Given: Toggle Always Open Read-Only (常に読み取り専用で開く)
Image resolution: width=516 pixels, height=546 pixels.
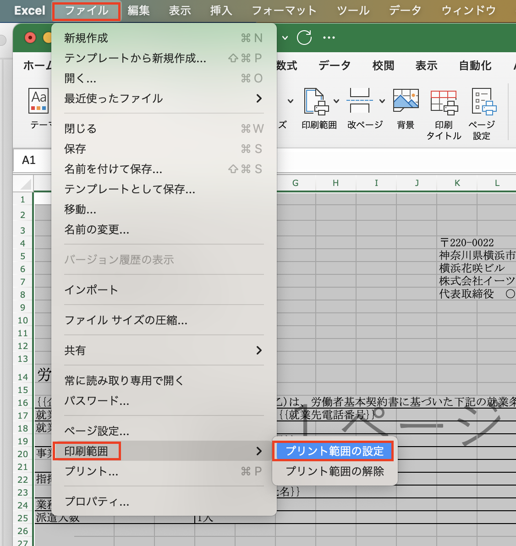Looking at the screenshot, I should 124,381.
